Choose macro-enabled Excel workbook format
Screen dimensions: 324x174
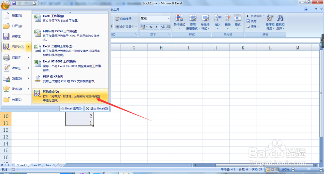(x=70, y=36)
